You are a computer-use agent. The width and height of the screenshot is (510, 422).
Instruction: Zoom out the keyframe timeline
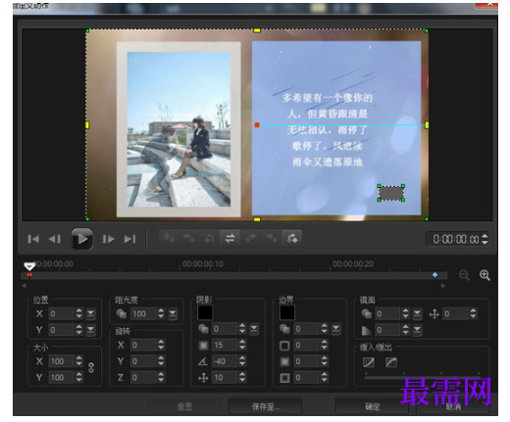point(464,275)
